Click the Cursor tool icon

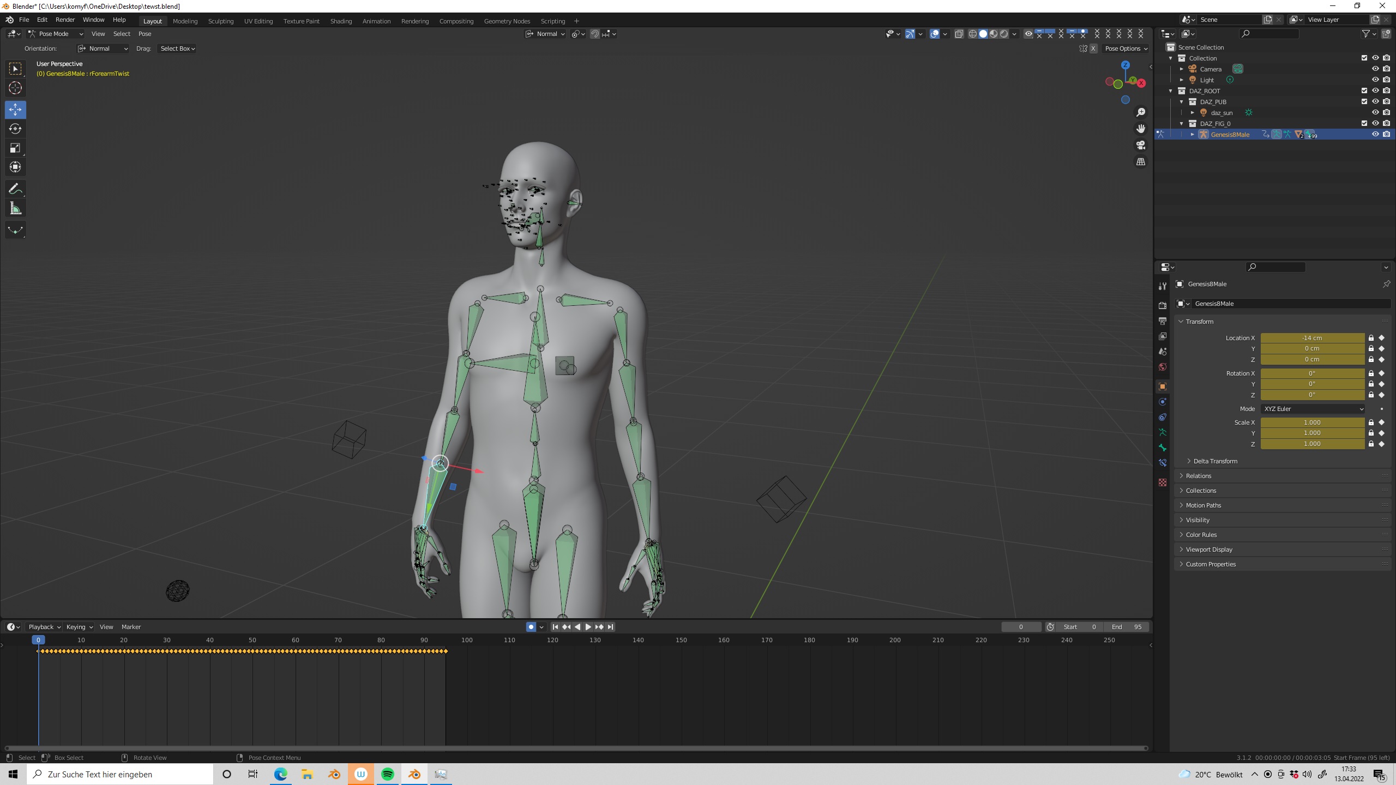(x=15, y=88)
